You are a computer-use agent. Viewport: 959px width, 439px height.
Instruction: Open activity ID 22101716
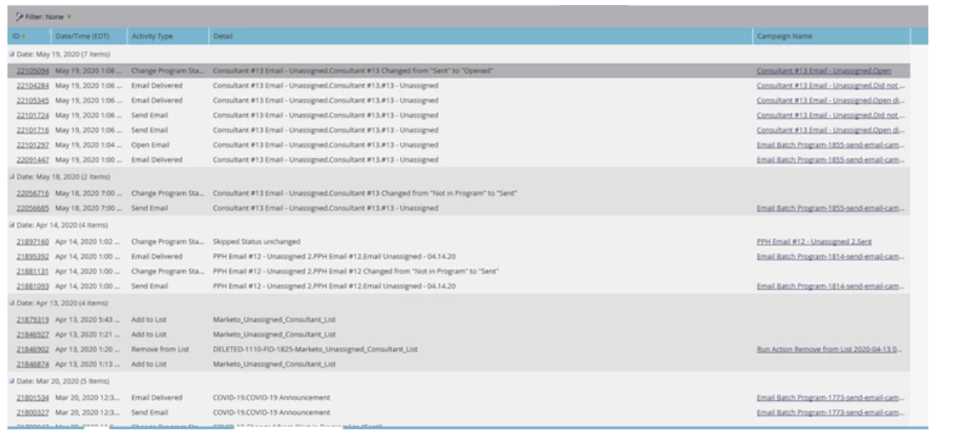pyautogui.click(x=33, y=130)
